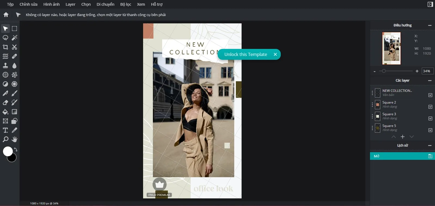Screen dimensions: 435x206
Task: Pick the Text tool
Action: click(5, 130)
